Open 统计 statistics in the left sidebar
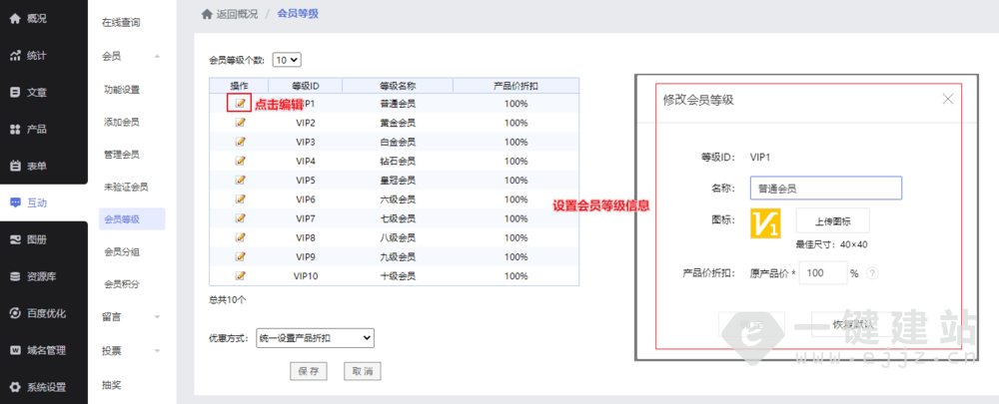999x404 pixels. click(x=36, y=55)
